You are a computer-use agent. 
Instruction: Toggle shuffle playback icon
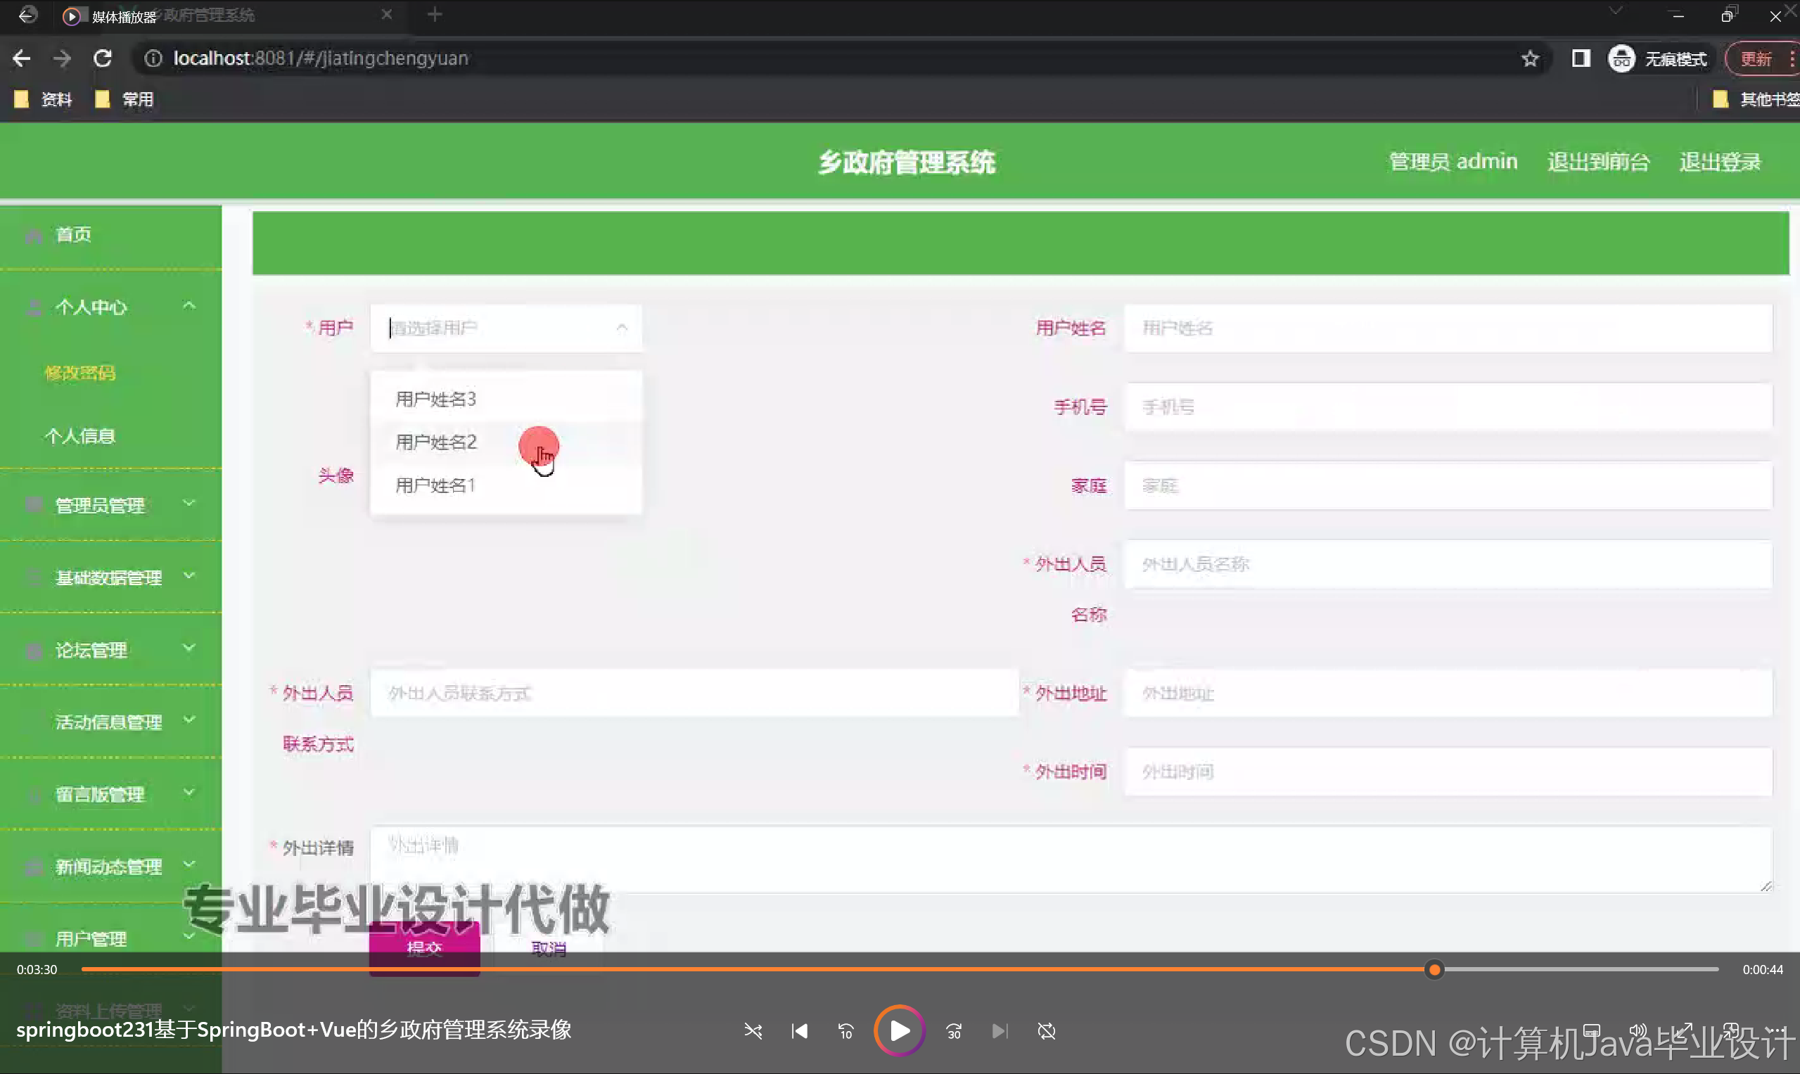(753, 1030)
